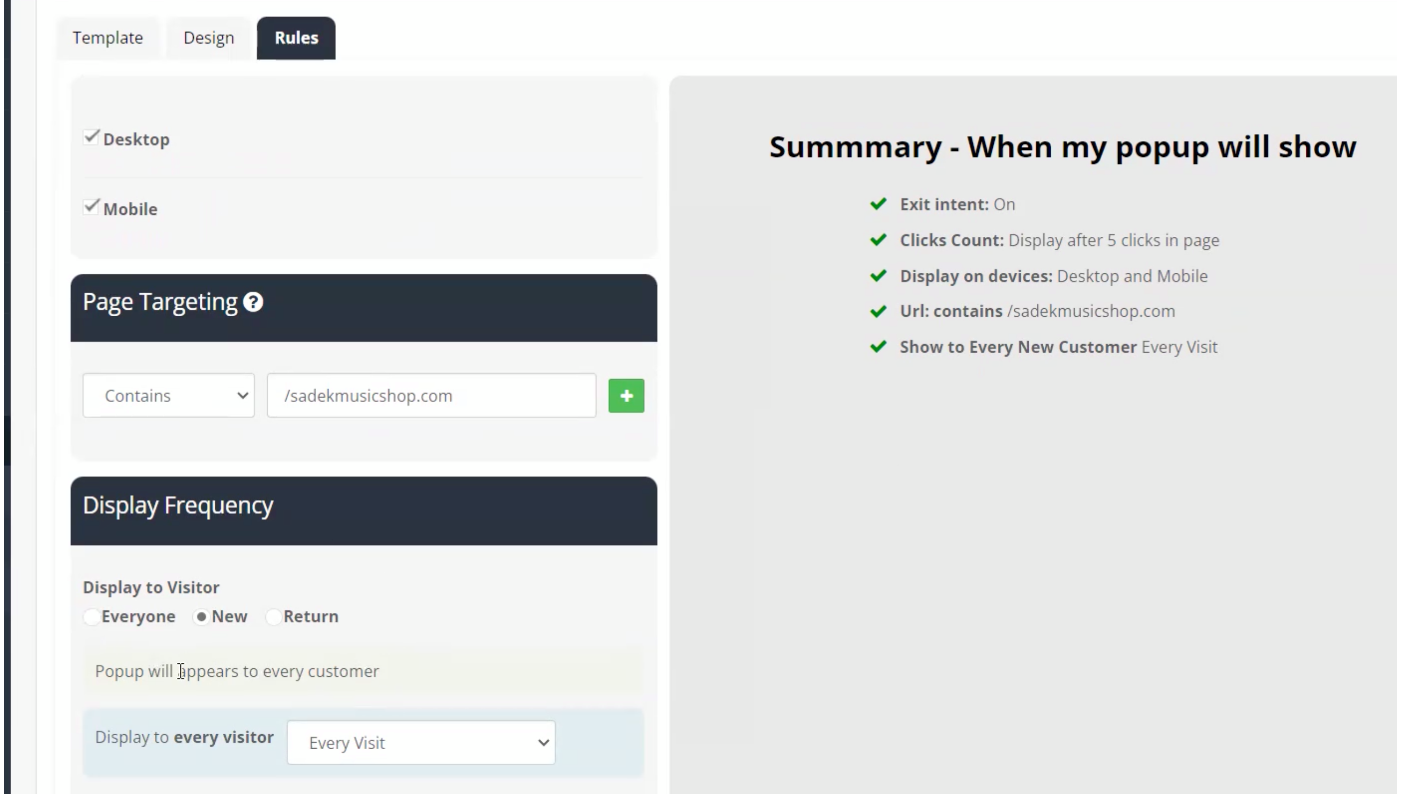The height and width of the screenshot is (794, 1401).
Task: Open the Every Visit frequency dropdown
Action: click(x=421, y=743)
